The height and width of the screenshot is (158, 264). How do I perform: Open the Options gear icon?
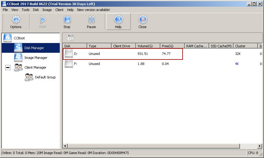pyautogui.click(x=16, y=20)
